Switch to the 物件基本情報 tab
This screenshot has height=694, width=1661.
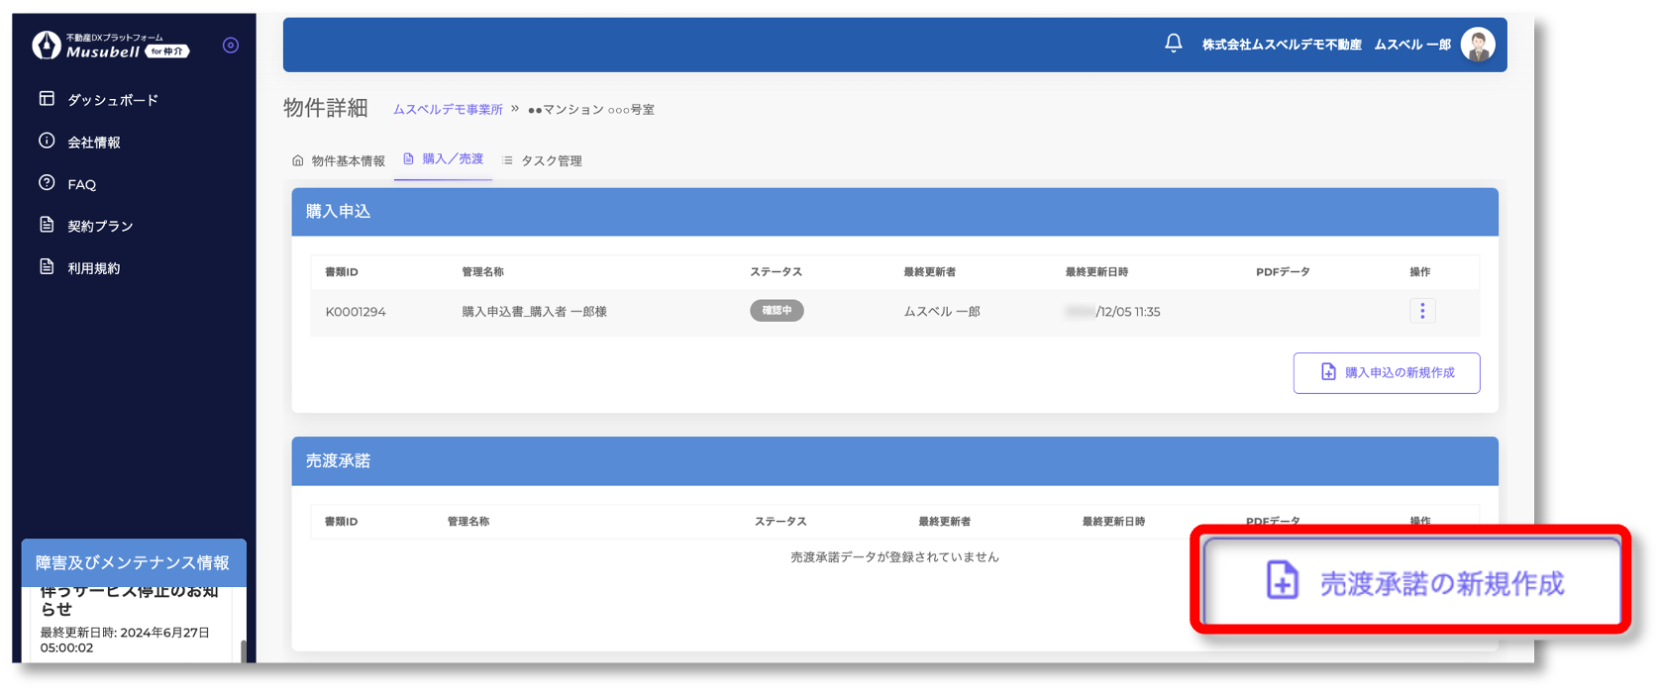[339, 160]
